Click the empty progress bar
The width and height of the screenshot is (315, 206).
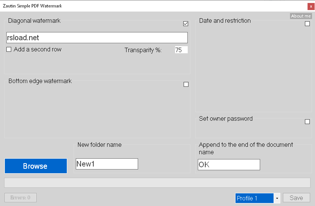click(157, 183)
